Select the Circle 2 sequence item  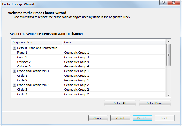click(x=22, y=80)
